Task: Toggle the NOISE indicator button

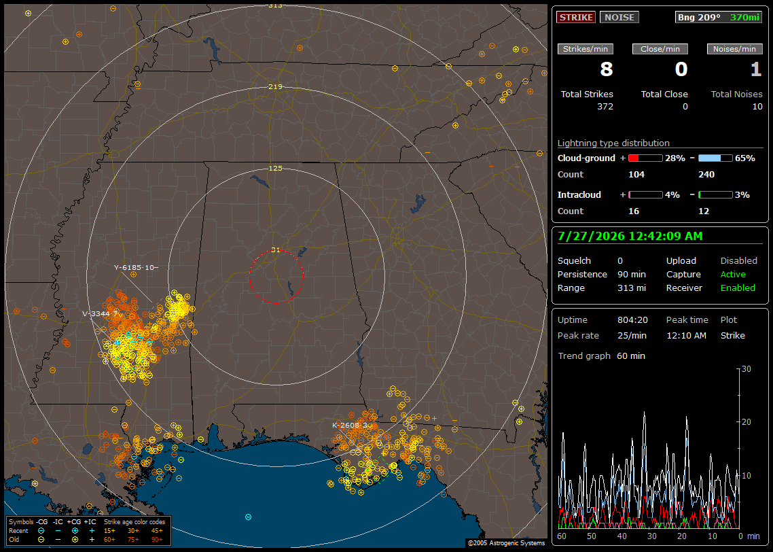Action: [619, 17]
